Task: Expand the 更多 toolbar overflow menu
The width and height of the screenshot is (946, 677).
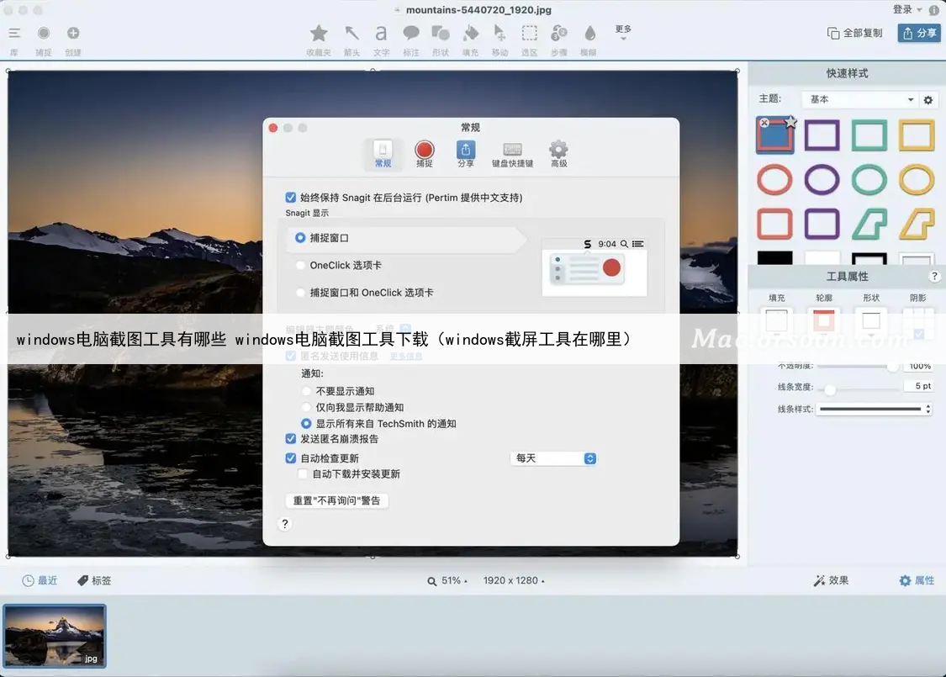Action: pyautogui.click(x=623, y=33)
